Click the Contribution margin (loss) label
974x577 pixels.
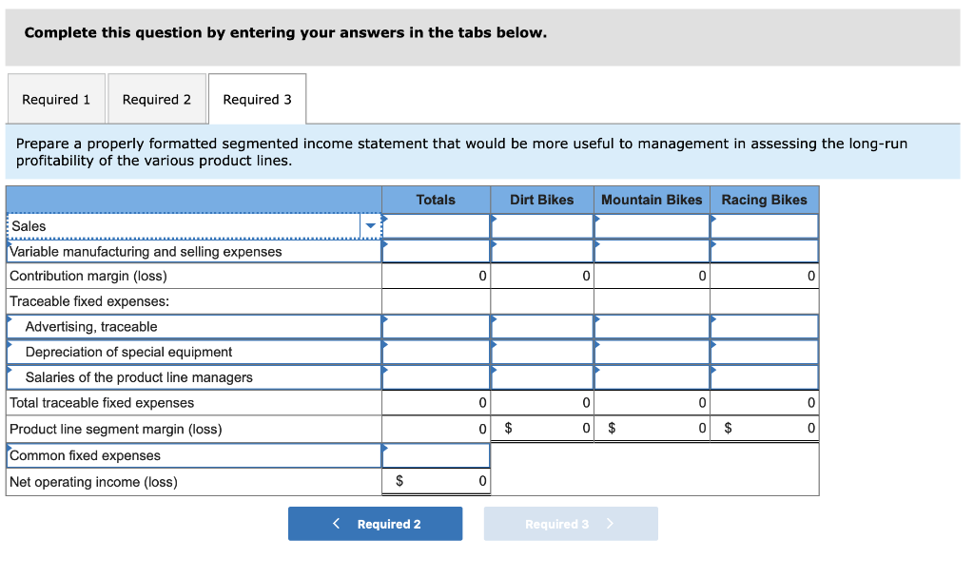pyautogui.click(x=88, y=276)
